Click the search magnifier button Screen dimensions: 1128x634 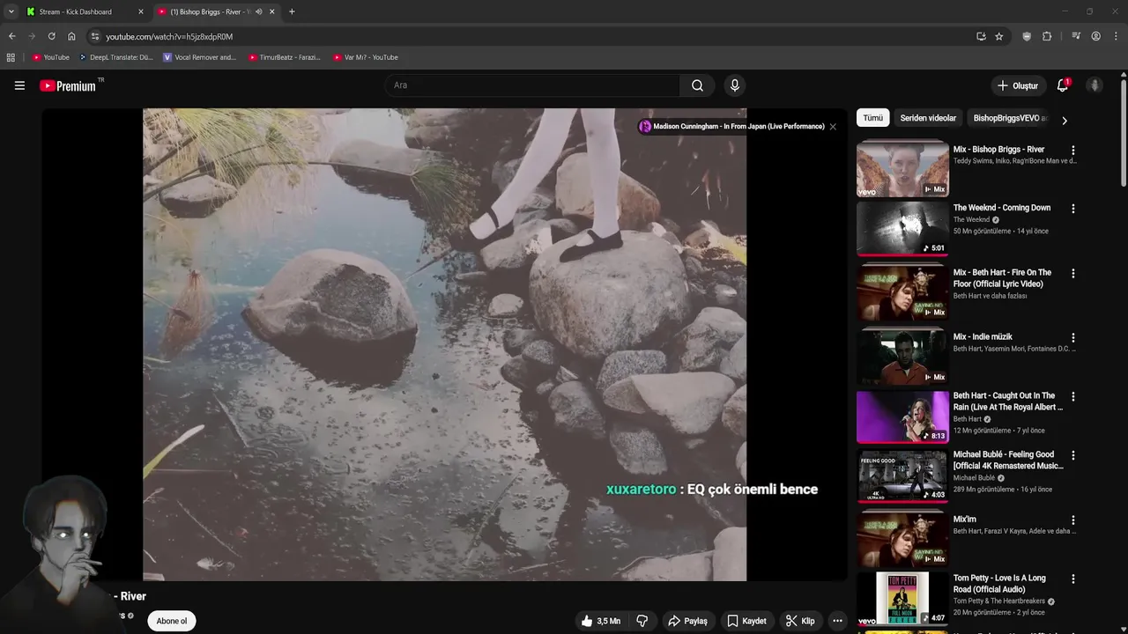pos(697,85)
